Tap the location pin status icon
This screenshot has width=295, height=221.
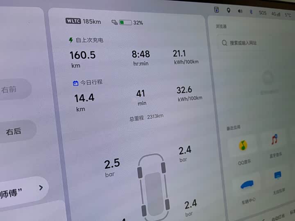pos(228,11)
